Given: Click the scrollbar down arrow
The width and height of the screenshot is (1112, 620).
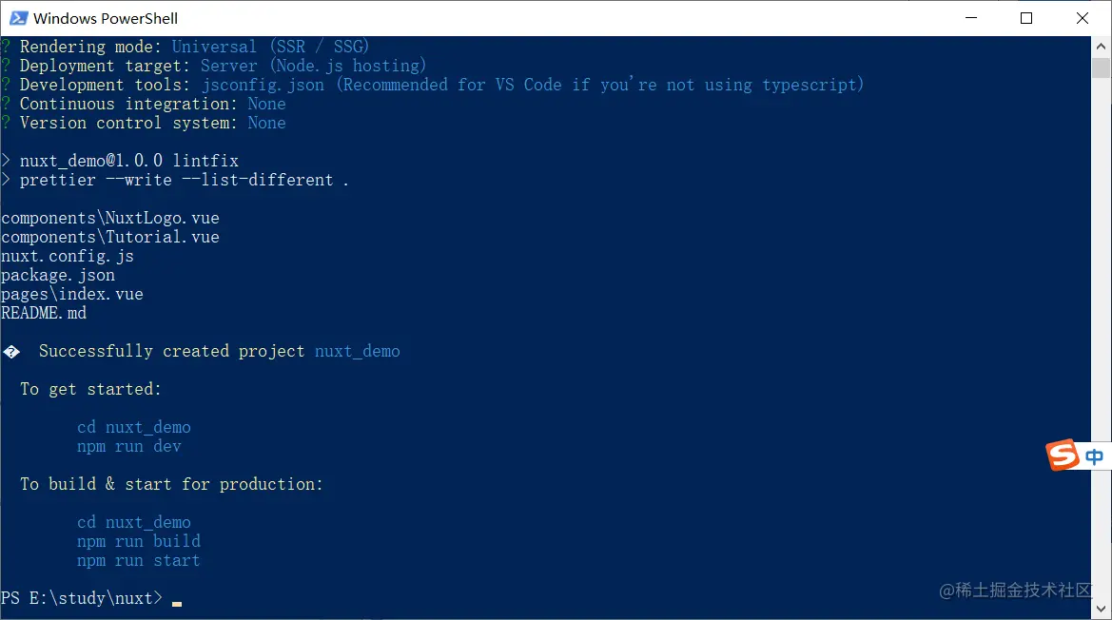Looking at the screenshot, I should (x=1102, y=610).
